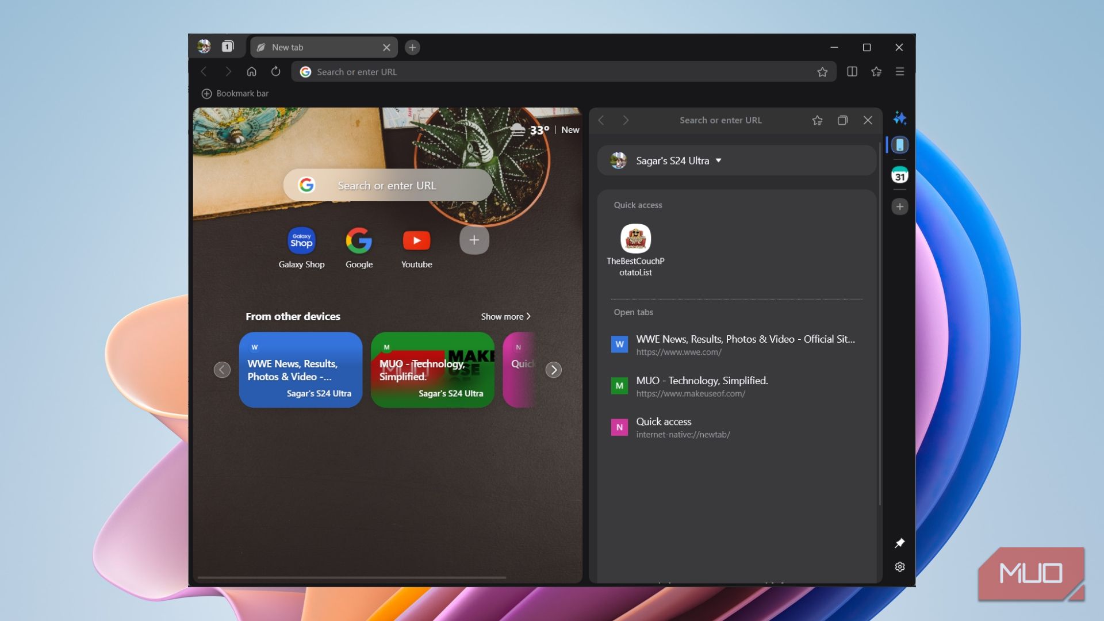
Task: Open the AI sparkle assistant icon
Action: click(x=900, y=118)
